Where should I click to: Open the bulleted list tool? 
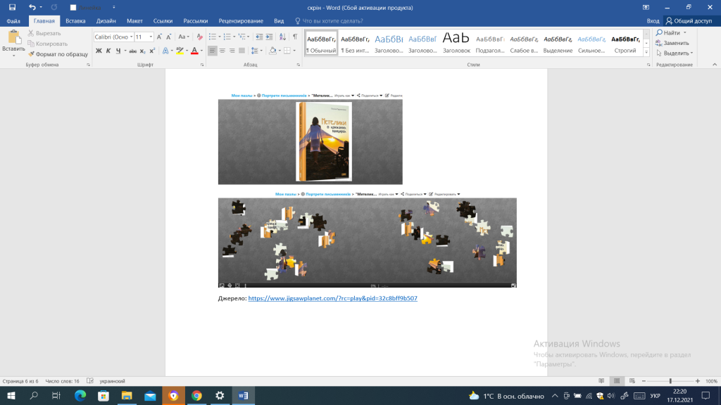point(214,37)
